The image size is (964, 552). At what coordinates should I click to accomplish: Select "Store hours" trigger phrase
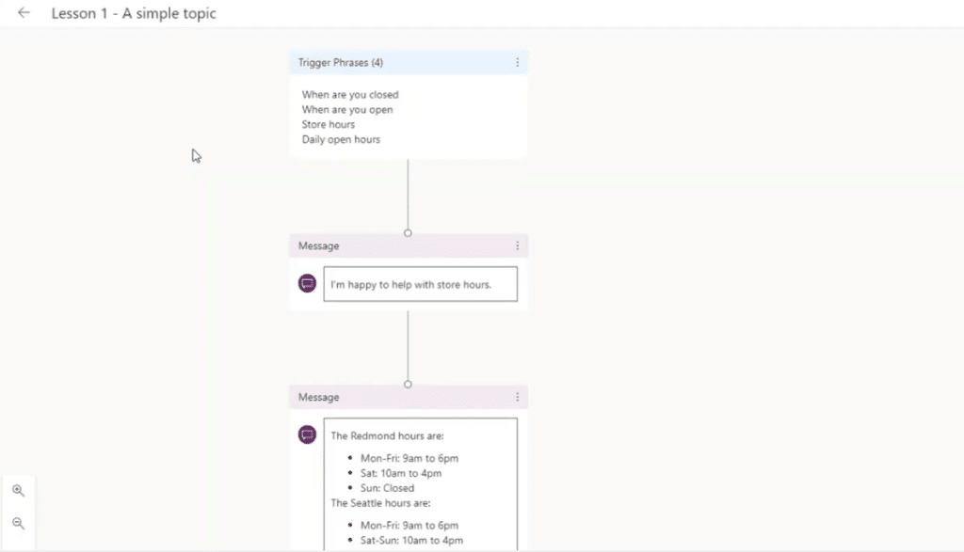pos(328,124)
